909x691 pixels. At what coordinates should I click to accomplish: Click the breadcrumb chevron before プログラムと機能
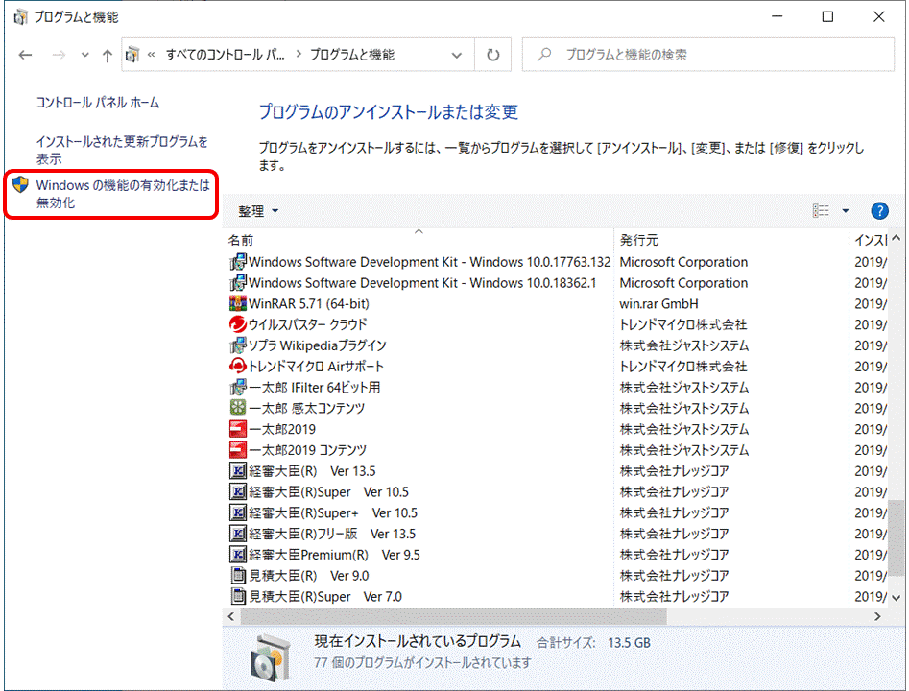click(x=299, y=55)
